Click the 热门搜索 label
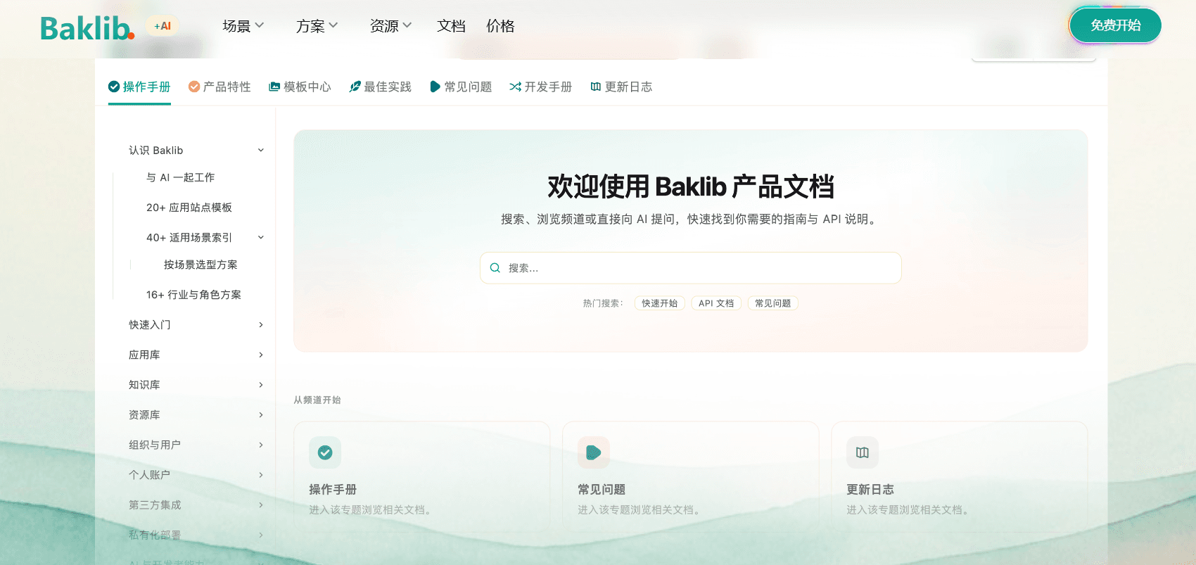The height and width of the screenshot is (565, 1196). [603, 303]
